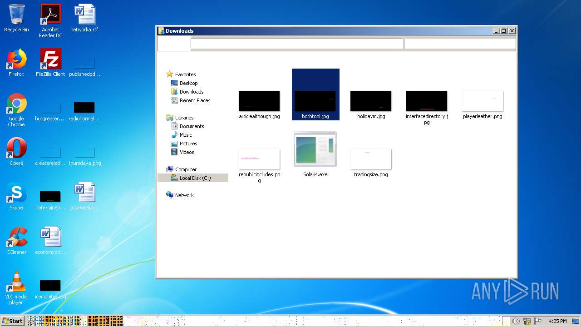Viewport: 581px width, 327px height.
Task: Open Action Center flag icon
Action: [x=538, y=321]
